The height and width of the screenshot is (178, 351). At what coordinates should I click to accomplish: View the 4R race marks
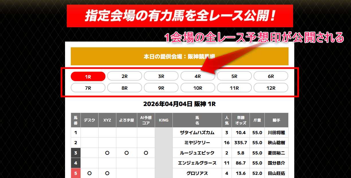coord(198,76)
